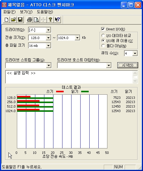Image resolution: width=143 pixels, height=171 pixels.
Task: Maximize the ATTO 디스크 벤치마크 window
Action: 131,5
